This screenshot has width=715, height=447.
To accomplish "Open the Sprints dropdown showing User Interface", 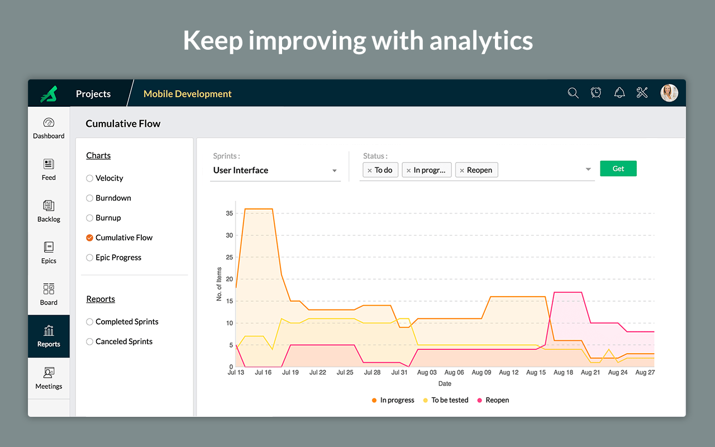I will coord(275,170).
